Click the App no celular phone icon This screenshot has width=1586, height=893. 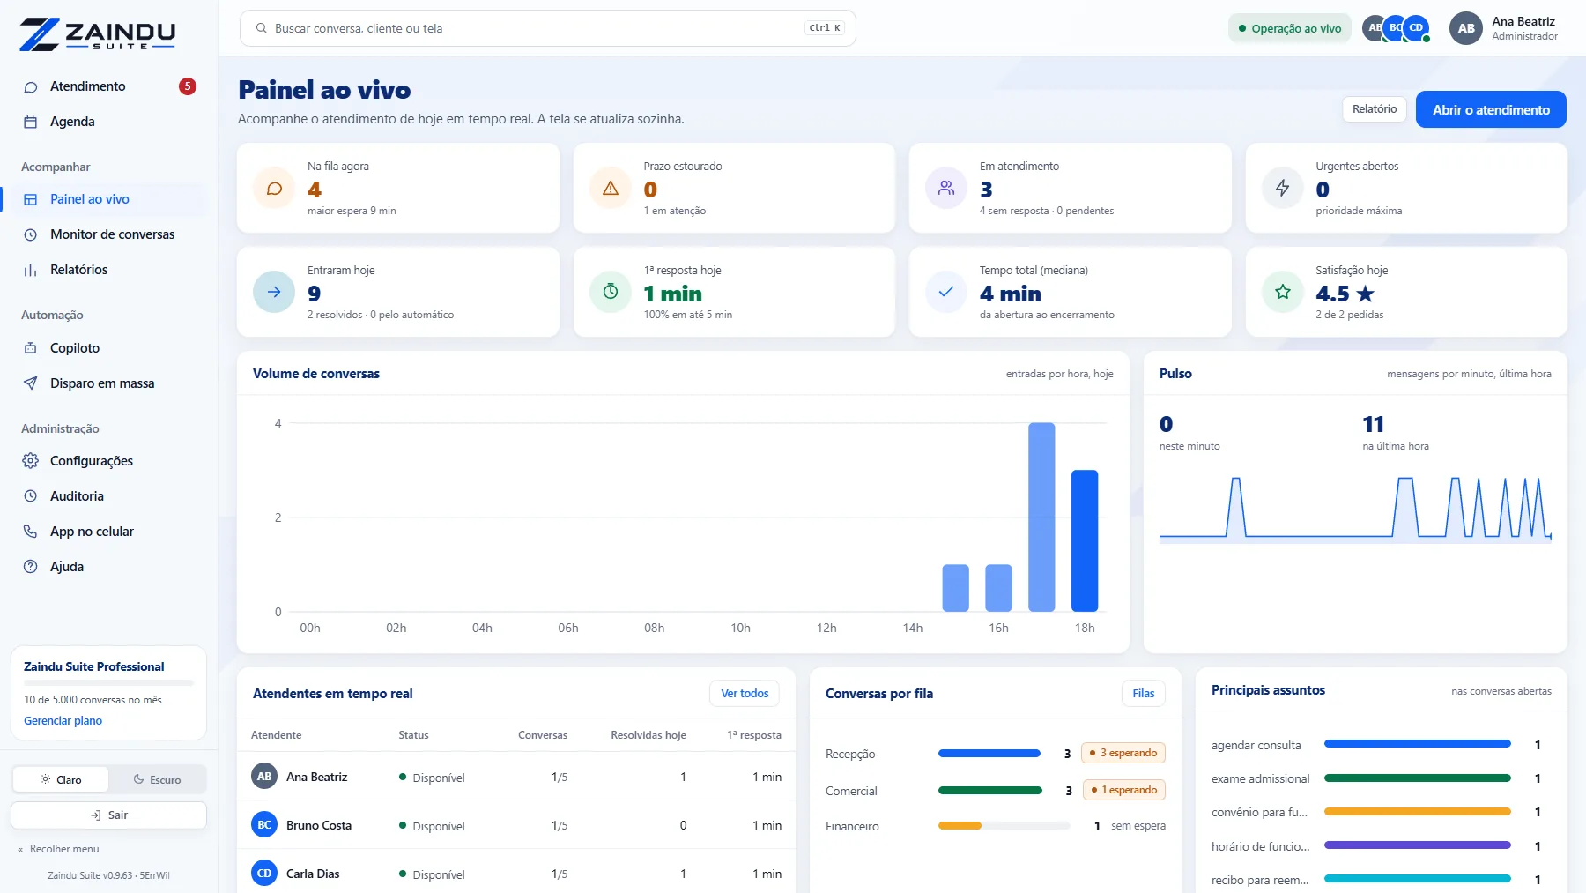[30, 532]
